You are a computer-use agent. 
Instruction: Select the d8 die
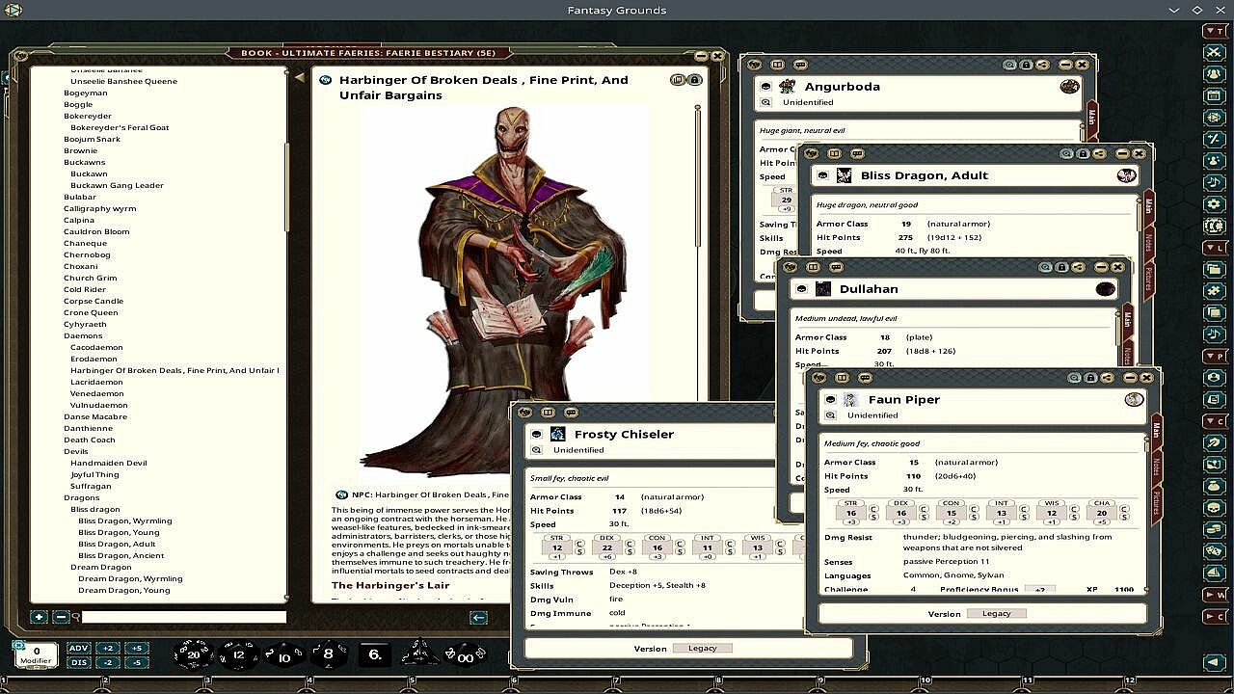[x=328, y=655]
